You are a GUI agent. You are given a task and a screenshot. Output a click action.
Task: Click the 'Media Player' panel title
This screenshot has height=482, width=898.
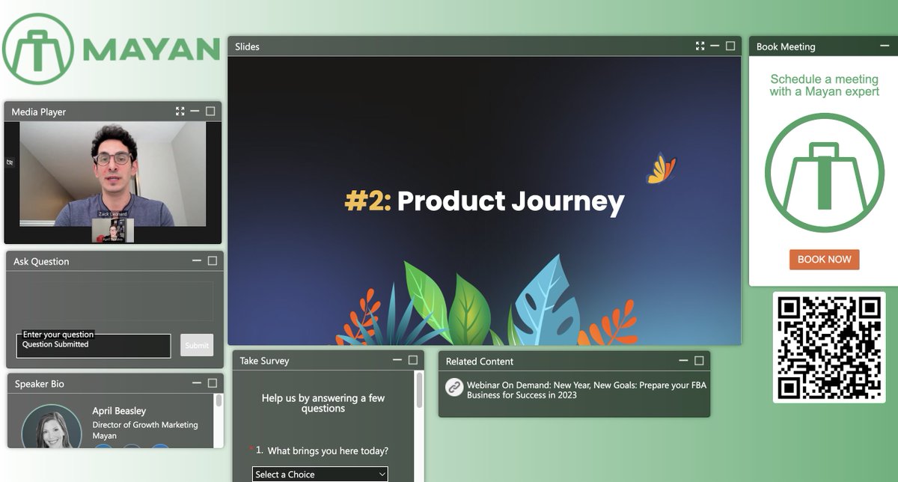tap(39, 112)
